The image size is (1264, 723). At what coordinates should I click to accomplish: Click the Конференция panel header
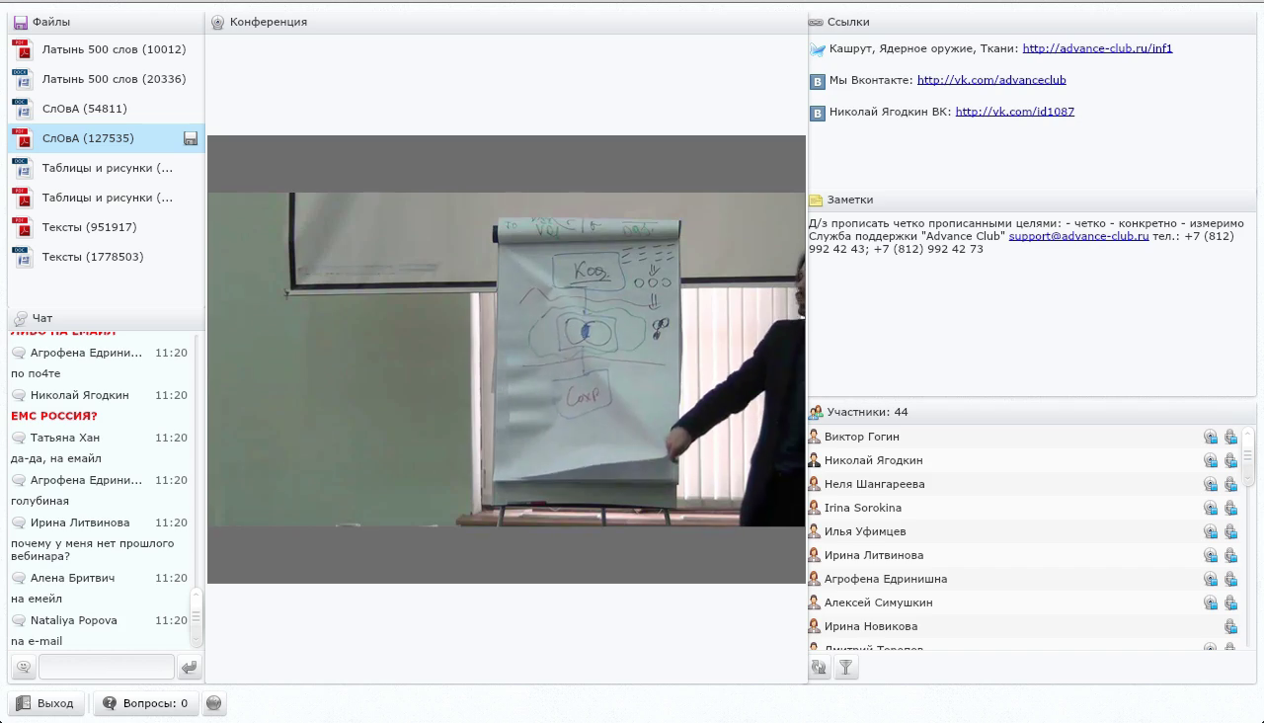click(x=507, y=22)
